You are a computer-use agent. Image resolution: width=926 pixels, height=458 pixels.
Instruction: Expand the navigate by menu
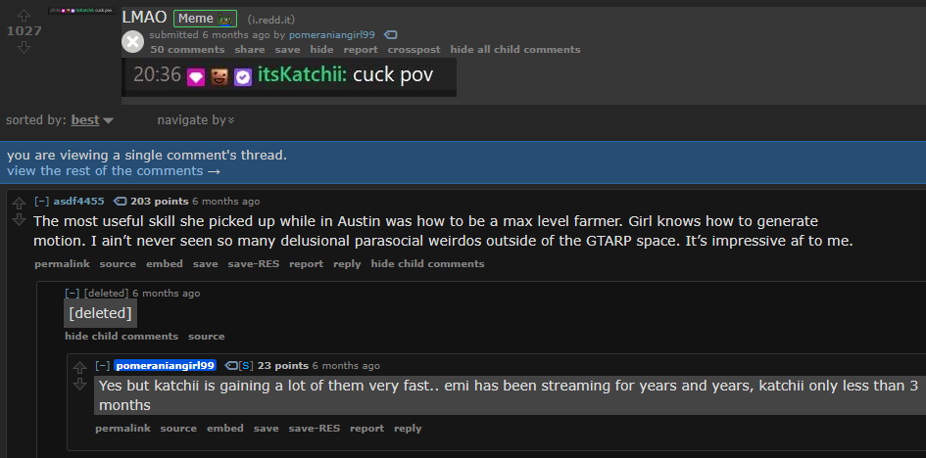point(195,120)
